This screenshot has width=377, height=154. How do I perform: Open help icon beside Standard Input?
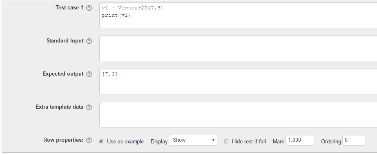(89, 41)
